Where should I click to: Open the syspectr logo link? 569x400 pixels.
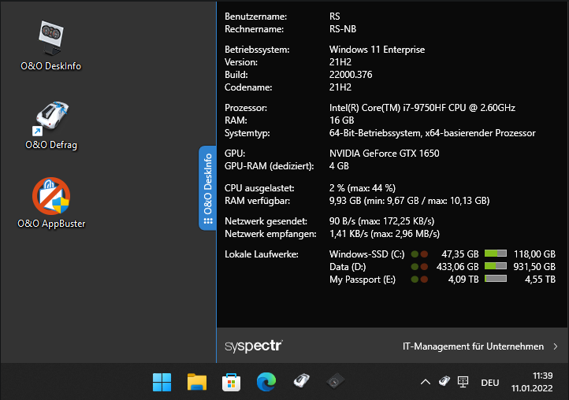pyautogui.click(x=254, y=346)
